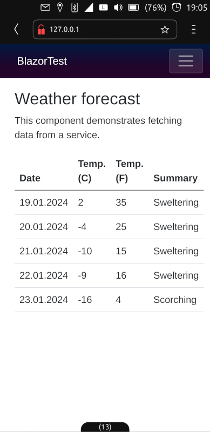Bookmark page with the star icon
Image resolution: width=210 pixels, height=432 pixels.
coord(165,30)
